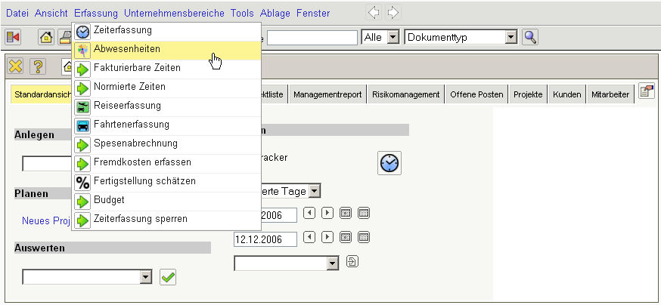Click the navigate back arrow icon
Viewport: 661px width, 305px height.
pos(374,13)
